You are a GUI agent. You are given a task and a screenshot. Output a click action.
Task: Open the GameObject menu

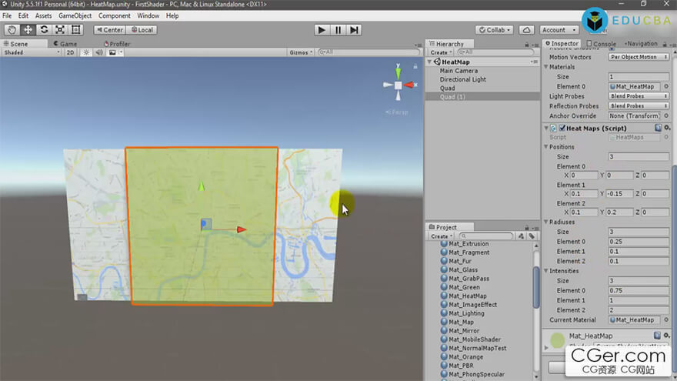coord(75,15)
